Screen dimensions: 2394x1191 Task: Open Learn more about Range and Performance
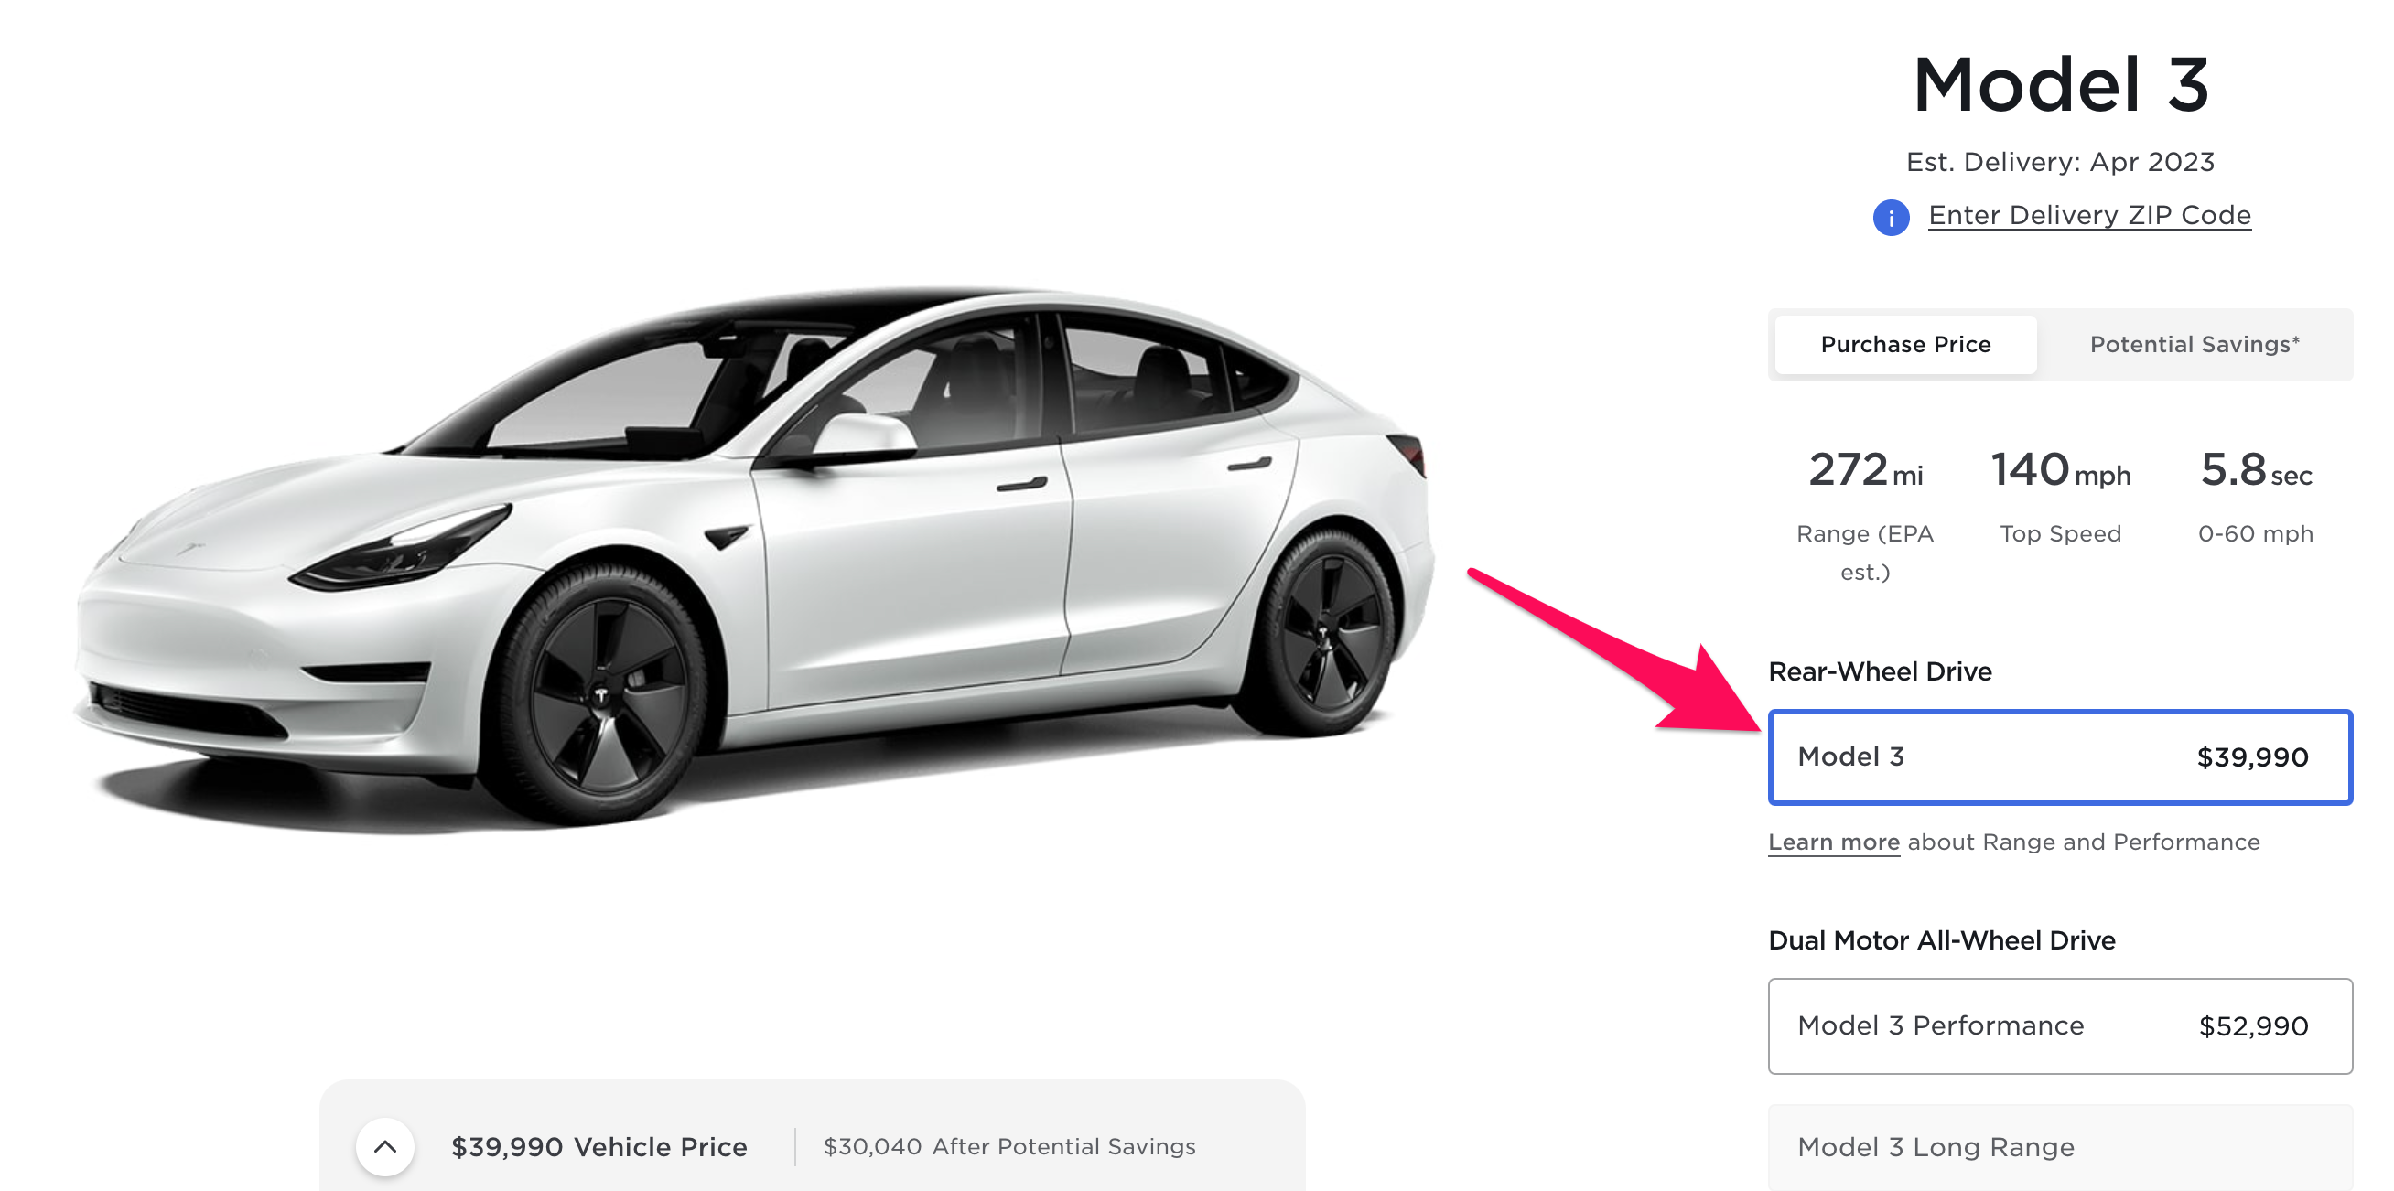(1833, 842)
